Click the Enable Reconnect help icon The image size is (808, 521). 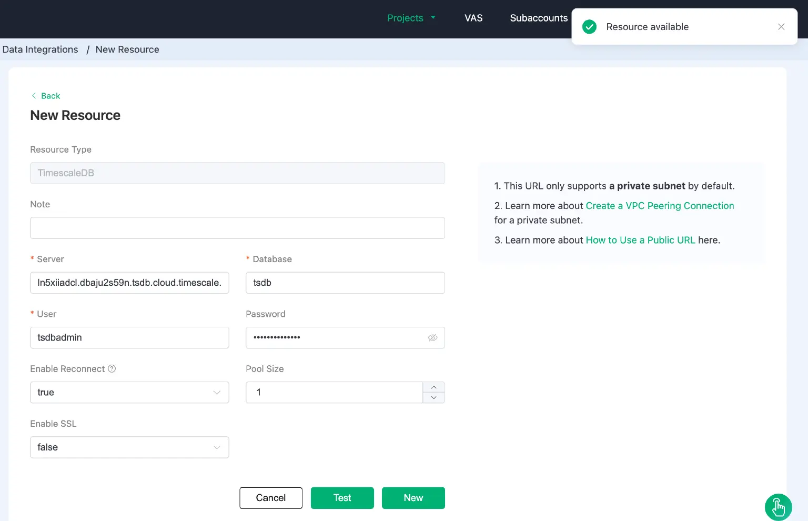coord(112,368)
